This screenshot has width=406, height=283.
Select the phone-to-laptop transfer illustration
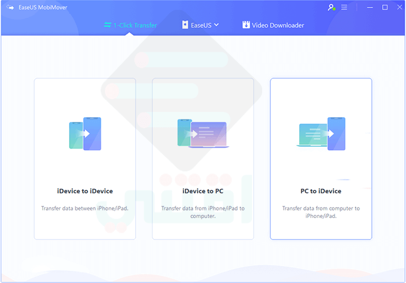coord(203,133)
